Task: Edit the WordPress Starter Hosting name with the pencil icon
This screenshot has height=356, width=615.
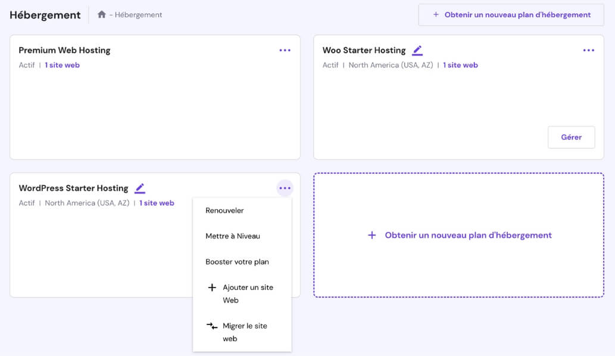Action: click(x=140, y=188)
